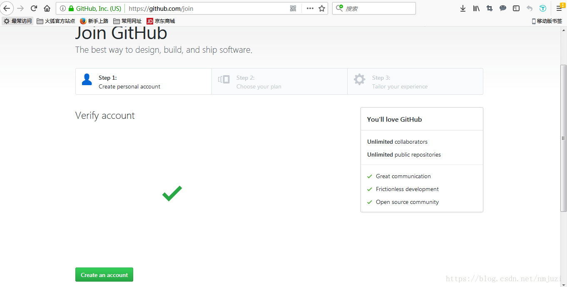Click the vertical page scrollbar thumb
The image size is (567, 287).
point(564,138)
